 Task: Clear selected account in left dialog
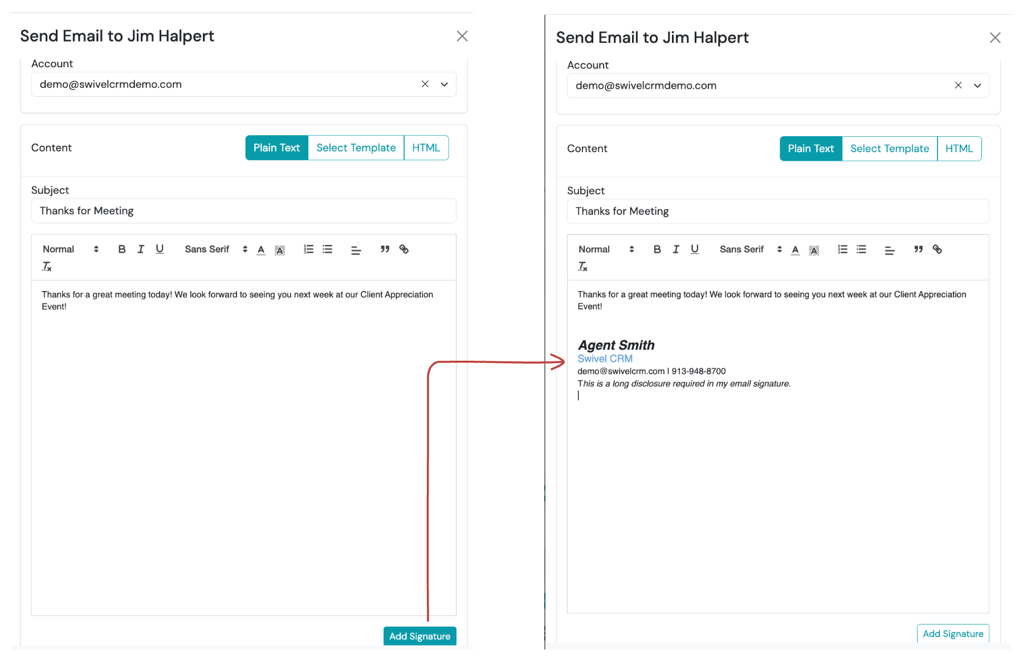coord(425,84)
